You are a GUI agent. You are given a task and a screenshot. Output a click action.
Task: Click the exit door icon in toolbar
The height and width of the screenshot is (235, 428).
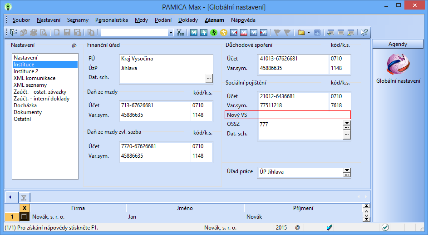(x=13, y=33)
